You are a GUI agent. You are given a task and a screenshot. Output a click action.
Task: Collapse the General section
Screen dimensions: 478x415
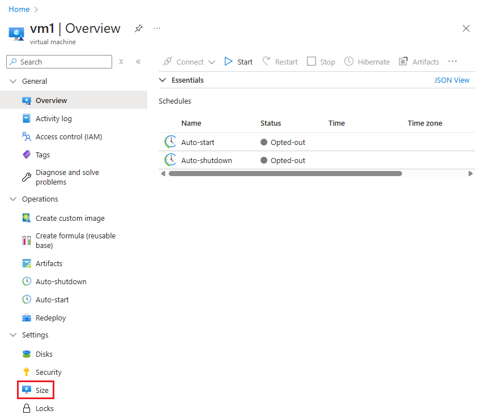pos(12,81)
